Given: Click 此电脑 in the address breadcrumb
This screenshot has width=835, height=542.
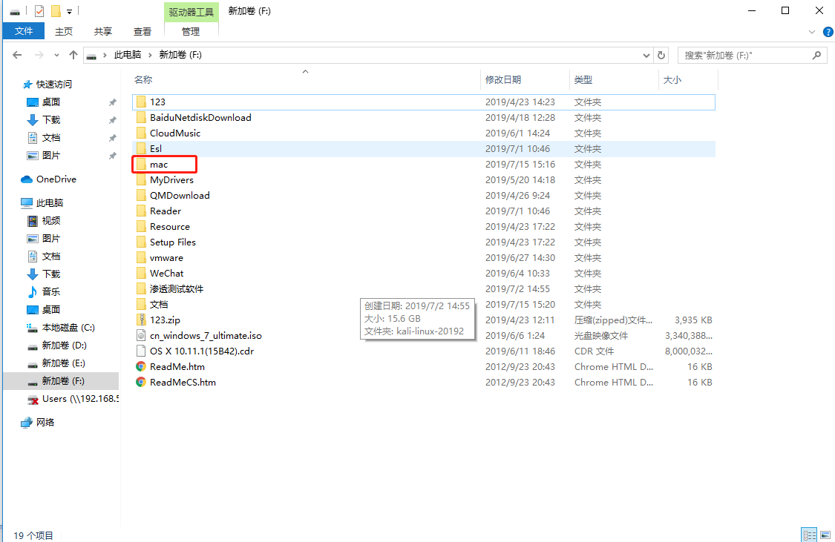Looking at the screenshot, I should [127, 55].
